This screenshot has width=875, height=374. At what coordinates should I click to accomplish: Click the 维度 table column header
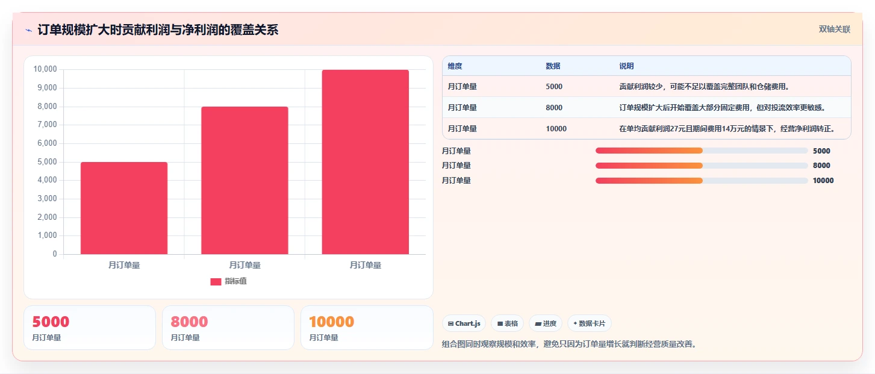click(x=455, y=66)
